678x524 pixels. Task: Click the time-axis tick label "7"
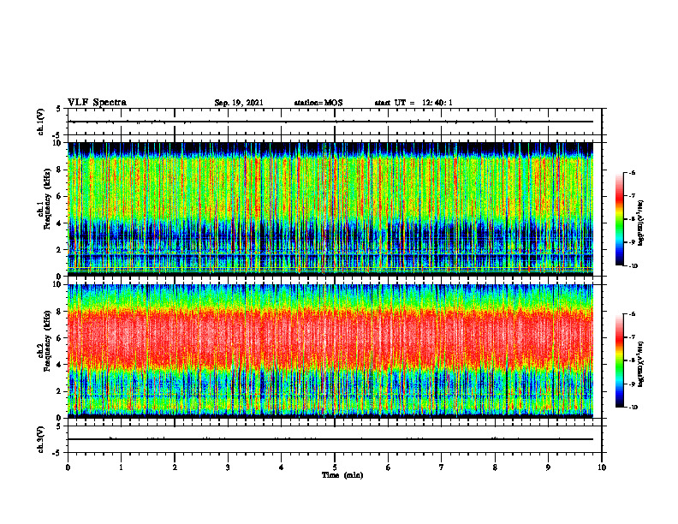pyautogui.click(x=442, y=467)
